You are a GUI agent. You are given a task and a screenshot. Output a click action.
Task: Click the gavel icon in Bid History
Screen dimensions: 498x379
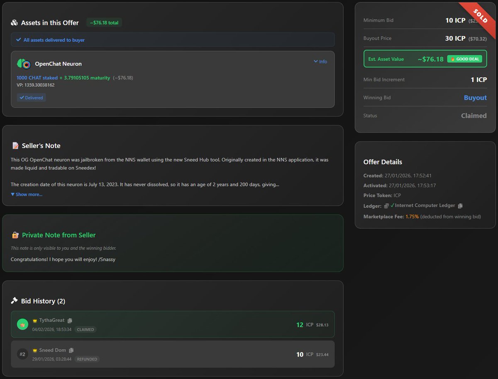click(x=15, y=301)
